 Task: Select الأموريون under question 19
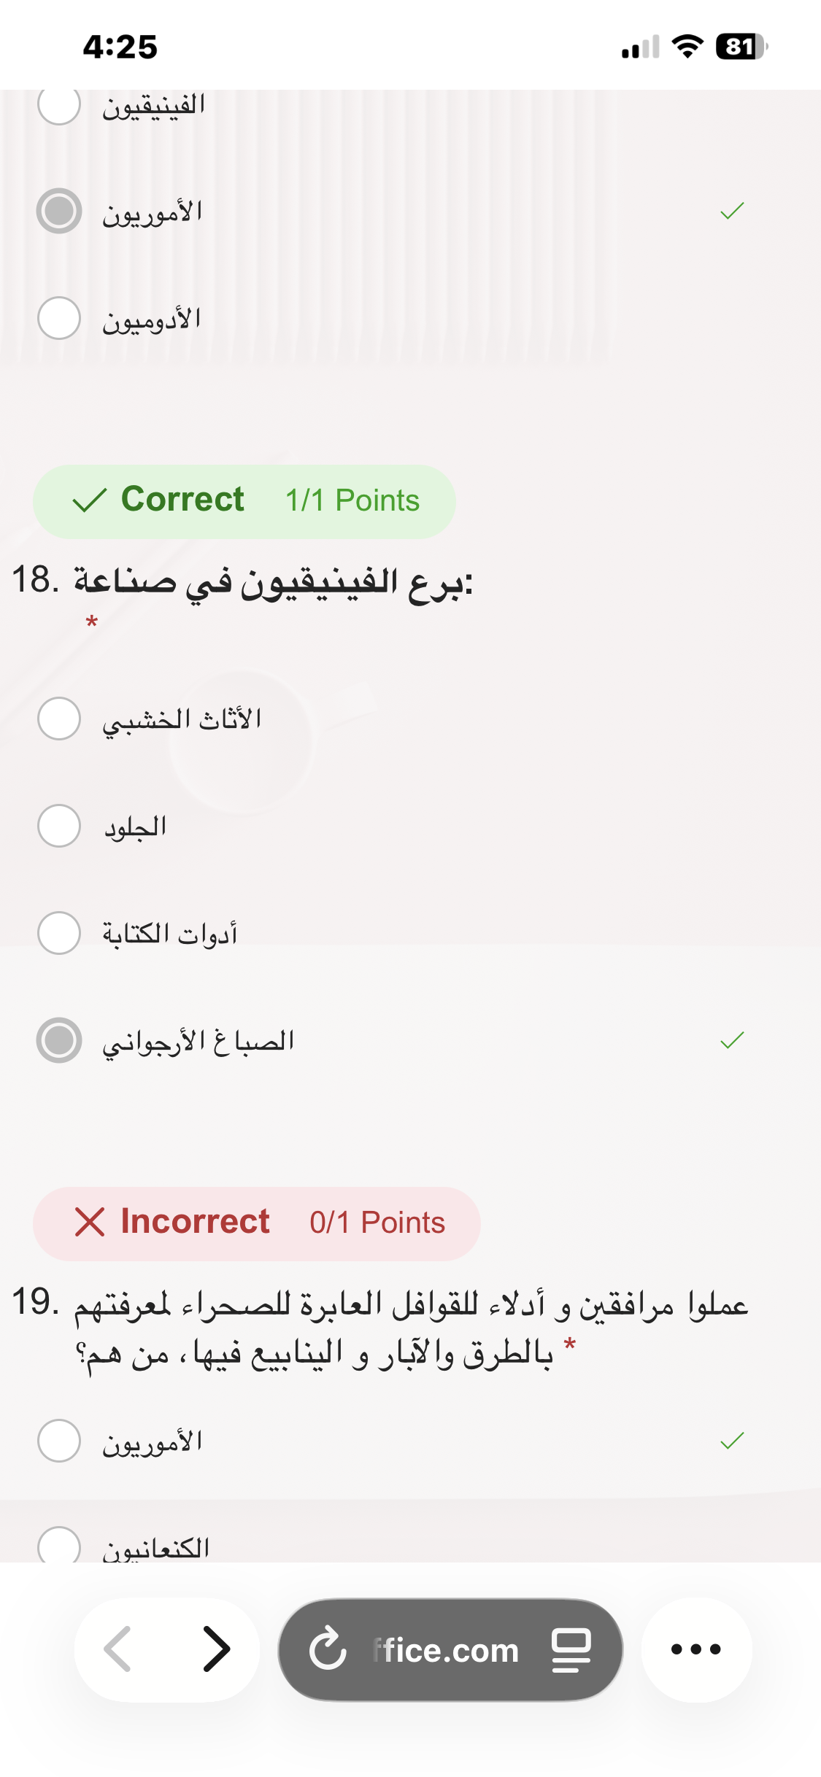(x=59, y=1441)
